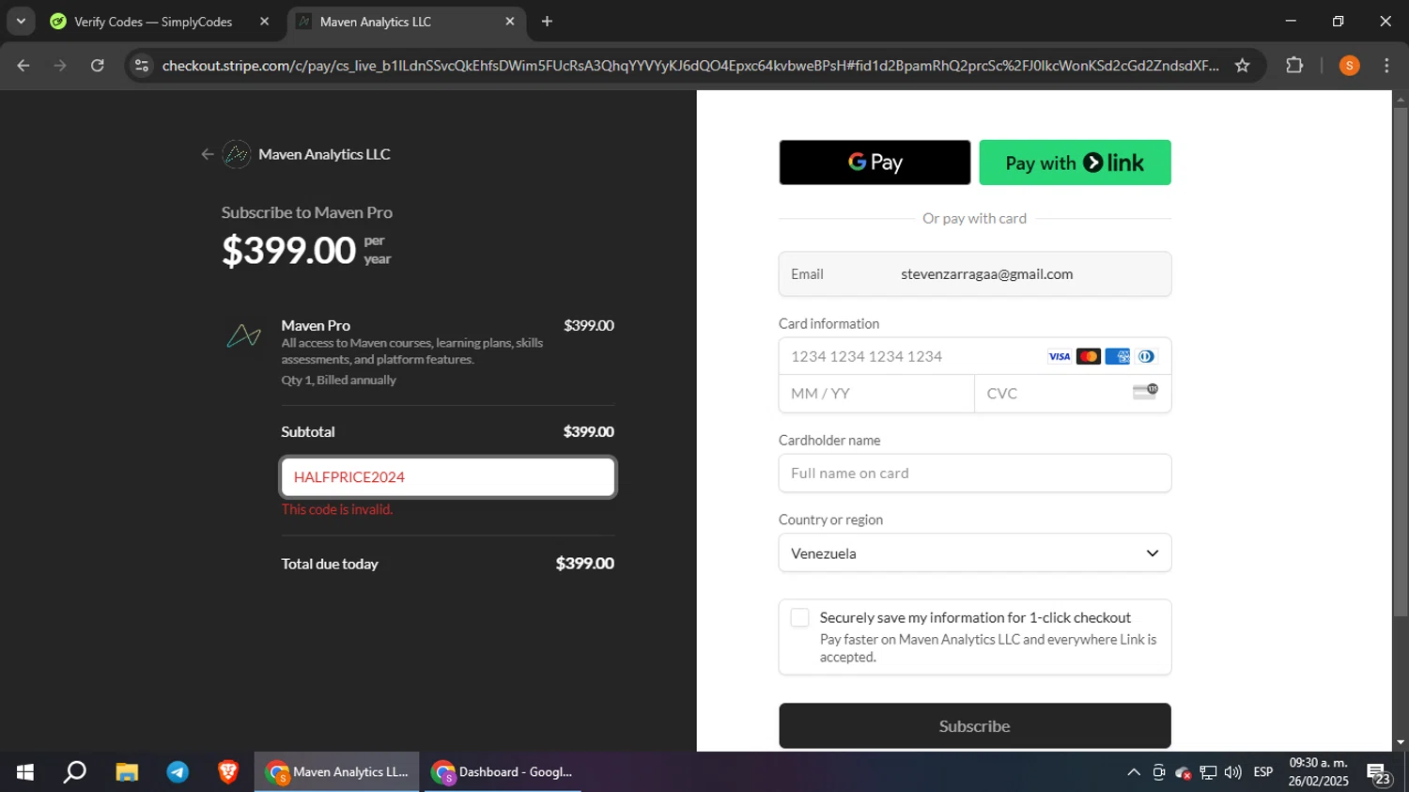The image size is (1409, 792).
Task: Switch to Verify Codes — SimplyCodes tab
Action: (x=152, y=22)
